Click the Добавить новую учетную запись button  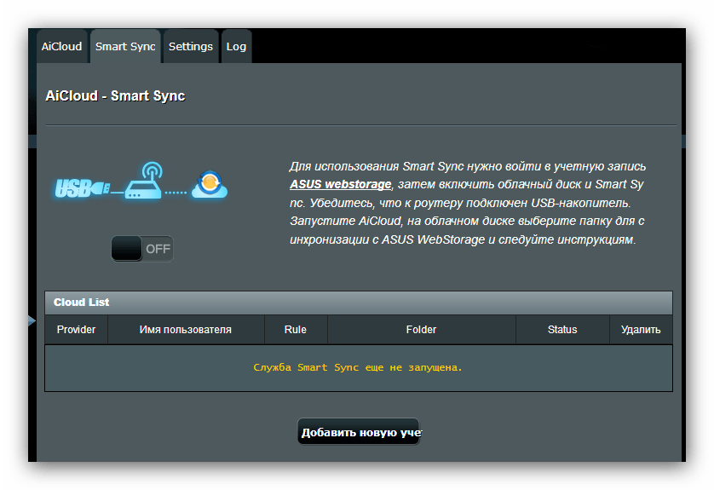(359, 432)
